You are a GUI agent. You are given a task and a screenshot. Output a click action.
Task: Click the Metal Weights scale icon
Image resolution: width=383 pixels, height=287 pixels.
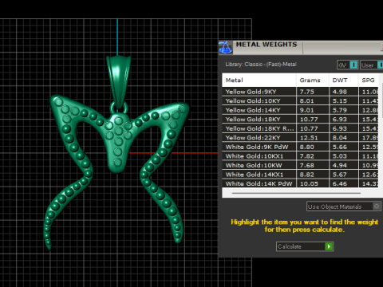point(226,48)
